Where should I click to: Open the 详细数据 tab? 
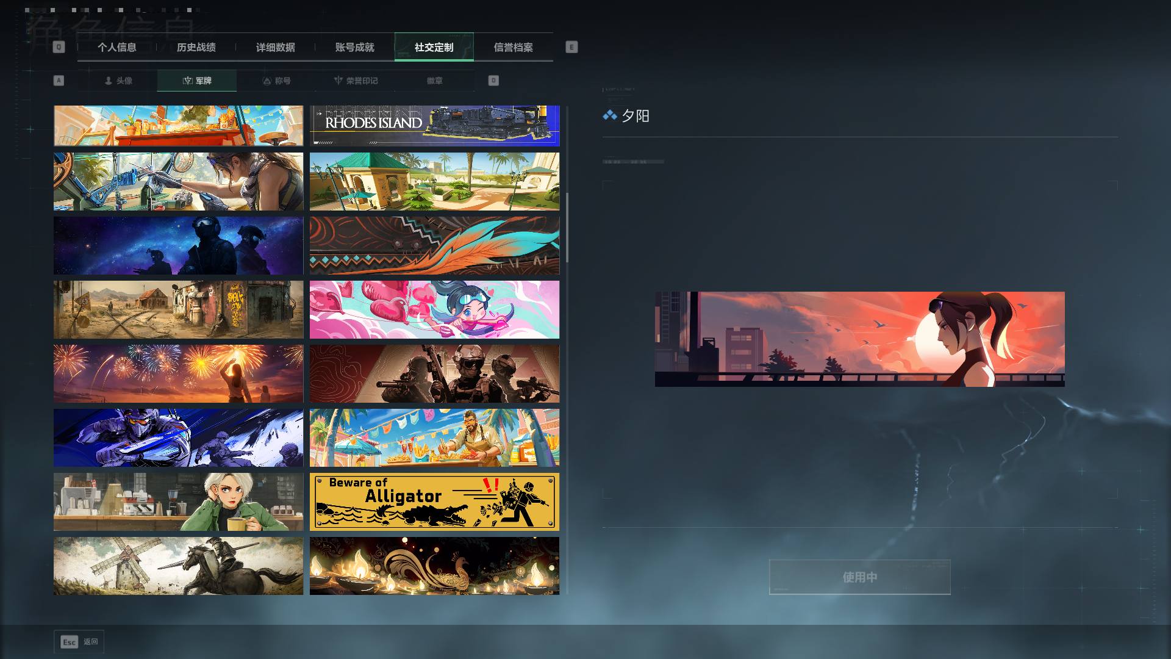tap(275, 47)
